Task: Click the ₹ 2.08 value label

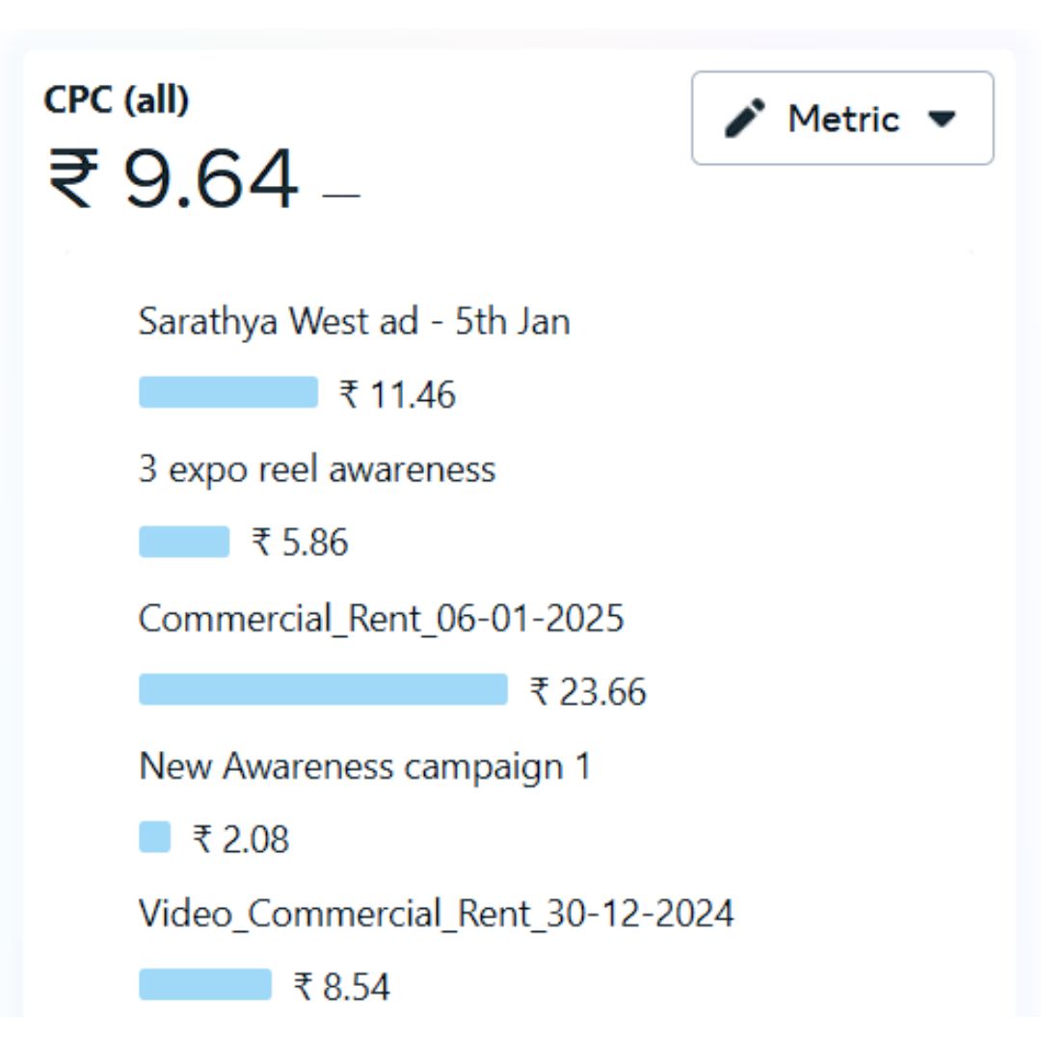Action: (241, 839)
